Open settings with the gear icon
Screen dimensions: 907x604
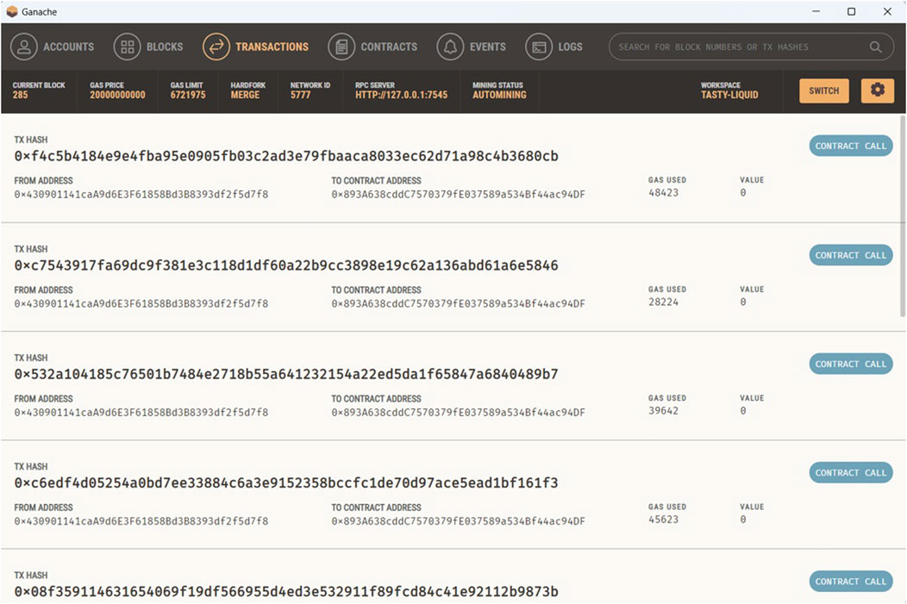[878, 90]
